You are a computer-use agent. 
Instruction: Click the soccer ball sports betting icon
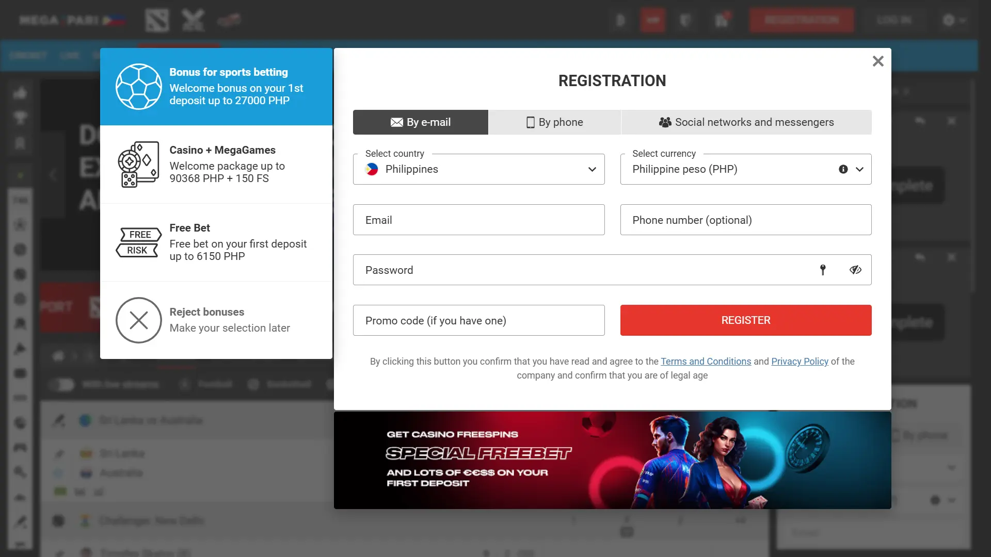point(138,86)
